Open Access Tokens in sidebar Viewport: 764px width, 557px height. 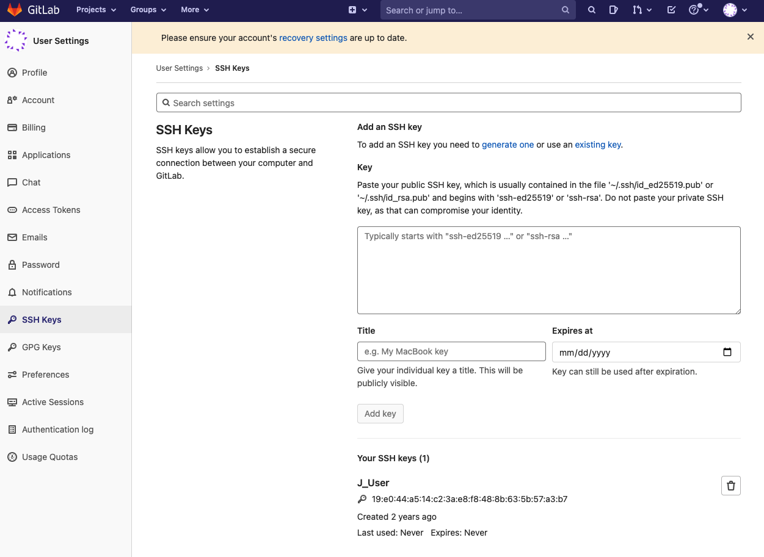[51, 210]
